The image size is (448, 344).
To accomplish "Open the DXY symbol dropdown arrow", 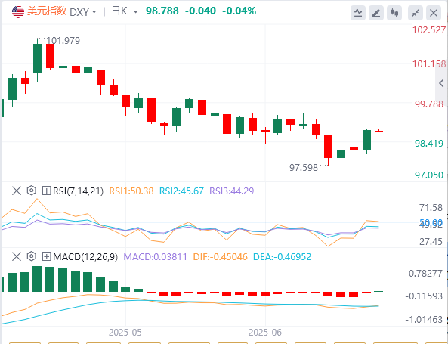I will (x=94, y=12).
